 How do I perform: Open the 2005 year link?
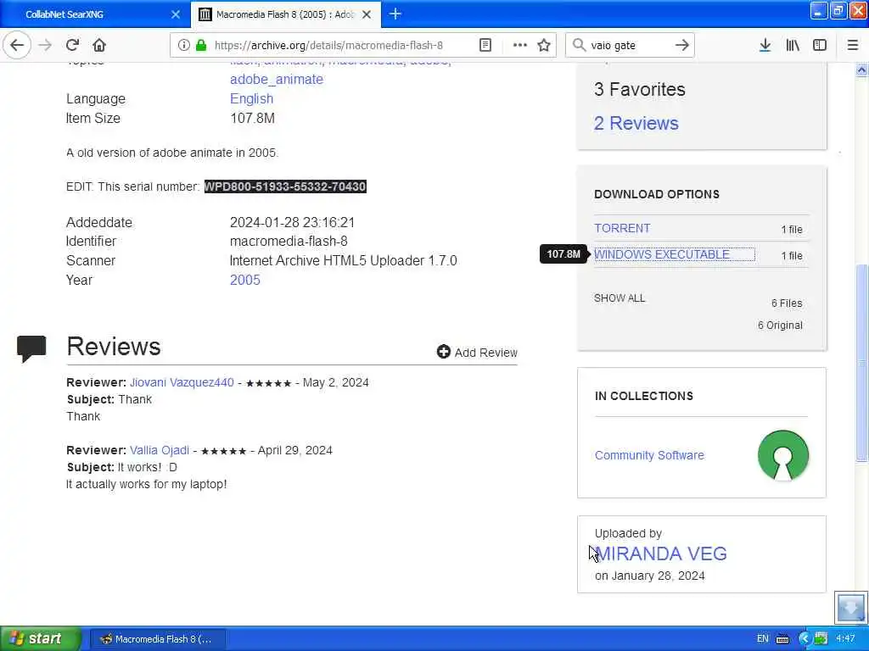(x=245, y=280)
